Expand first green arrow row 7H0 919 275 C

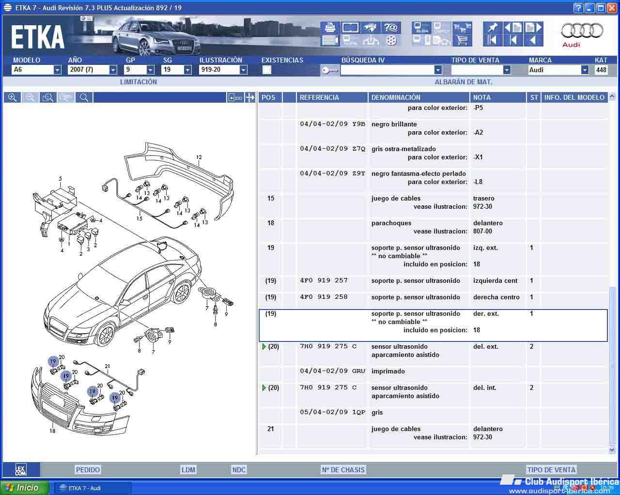point(264,346)
